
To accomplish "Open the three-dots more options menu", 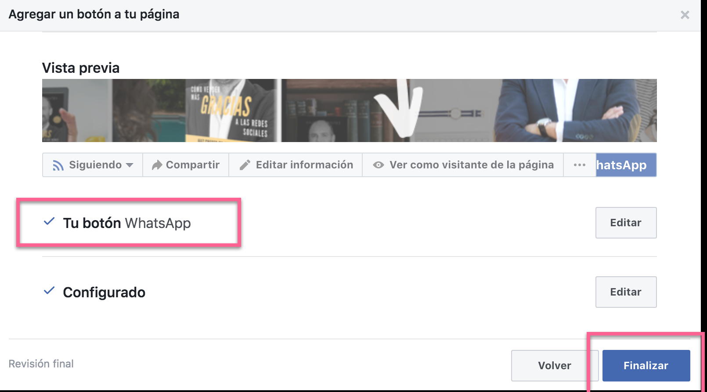I will [x=580, y=165].
